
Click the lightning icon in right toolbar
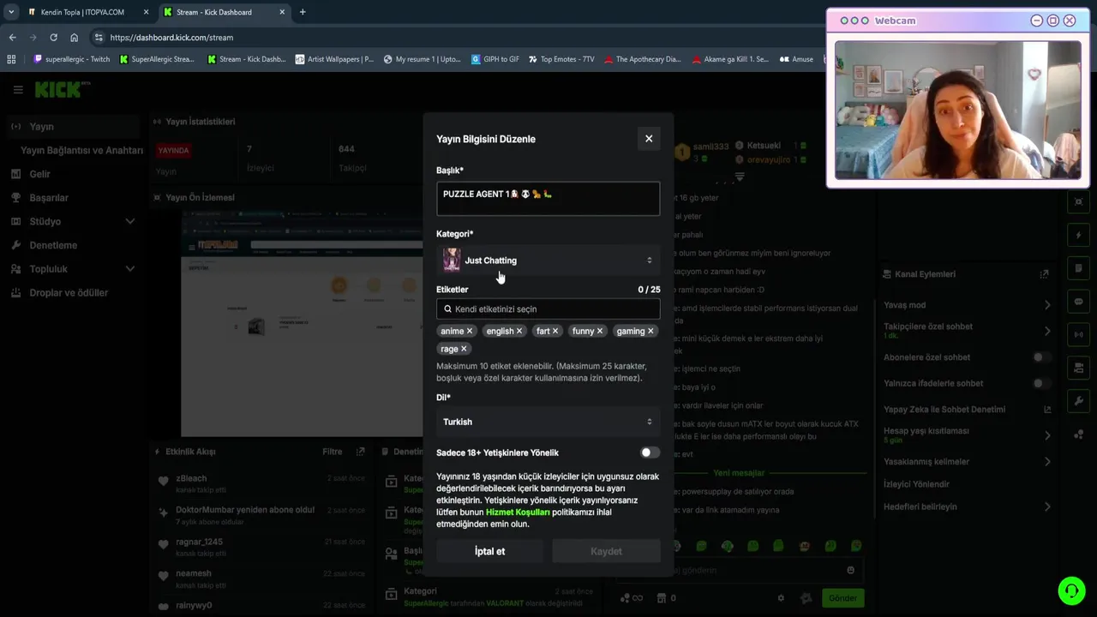tap(1078, 235)
